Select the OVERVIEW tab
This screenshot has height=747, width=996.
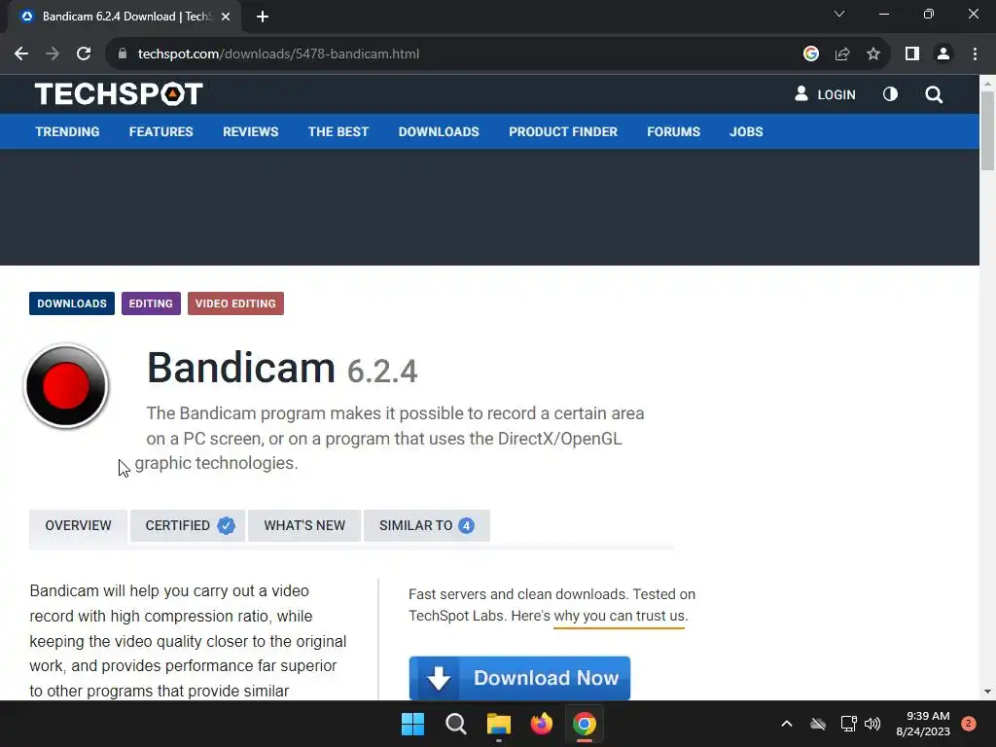[x=78, y=526]
